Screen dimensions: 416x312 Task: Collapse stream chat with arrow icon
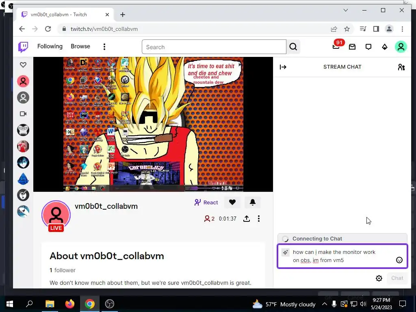point(283,67)
